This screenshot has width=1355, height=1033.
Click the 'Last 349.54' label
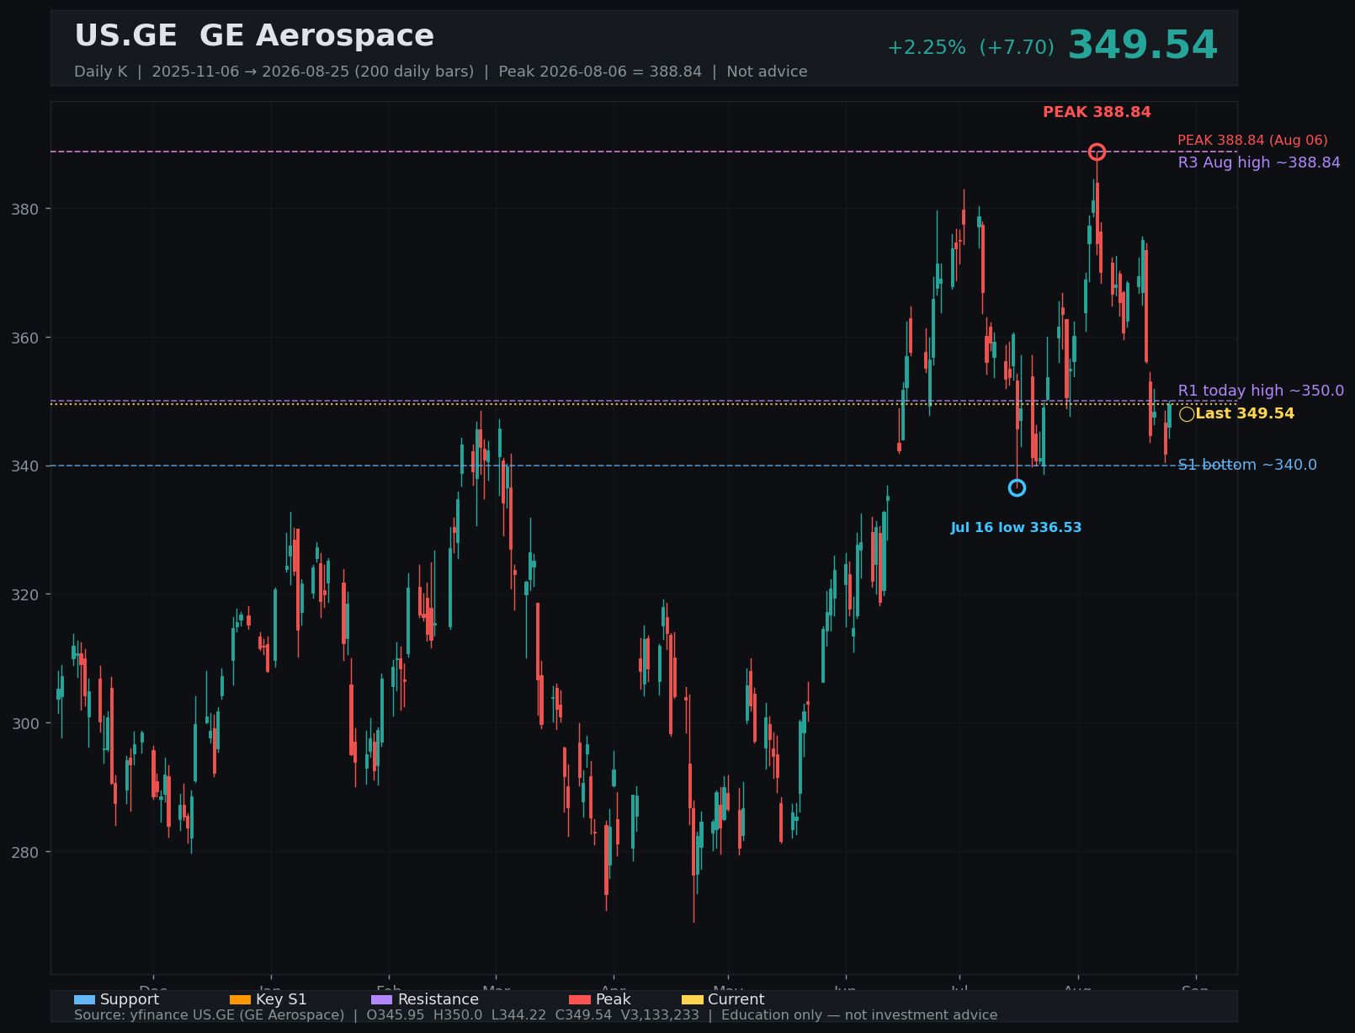coord(1245,414)
